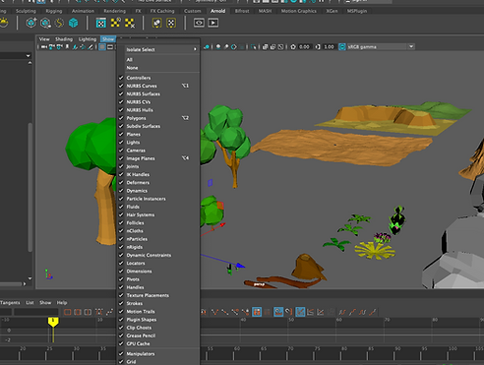The height and width of the screenshot is (365, 484).
Task: Toggle the gamma icon beside 1.00
Action: (x=318, y=47)
